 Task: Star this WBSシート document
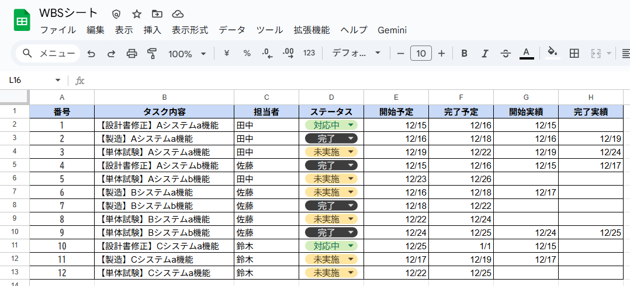coord(137,14)
